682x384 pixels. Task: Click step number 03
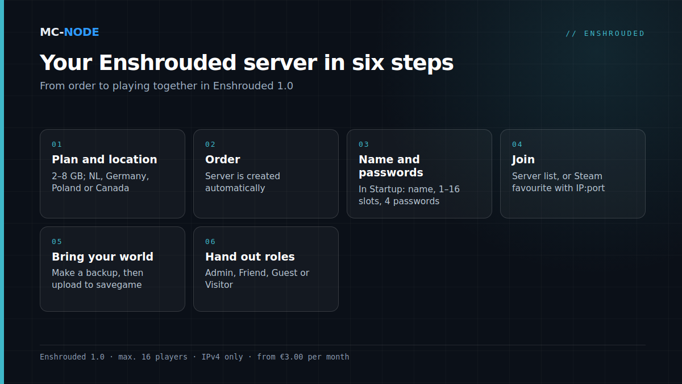[364, 144]
